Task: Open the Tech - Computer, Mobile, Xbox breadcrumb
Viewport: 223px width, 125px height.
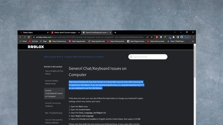Action: (71, 57)
